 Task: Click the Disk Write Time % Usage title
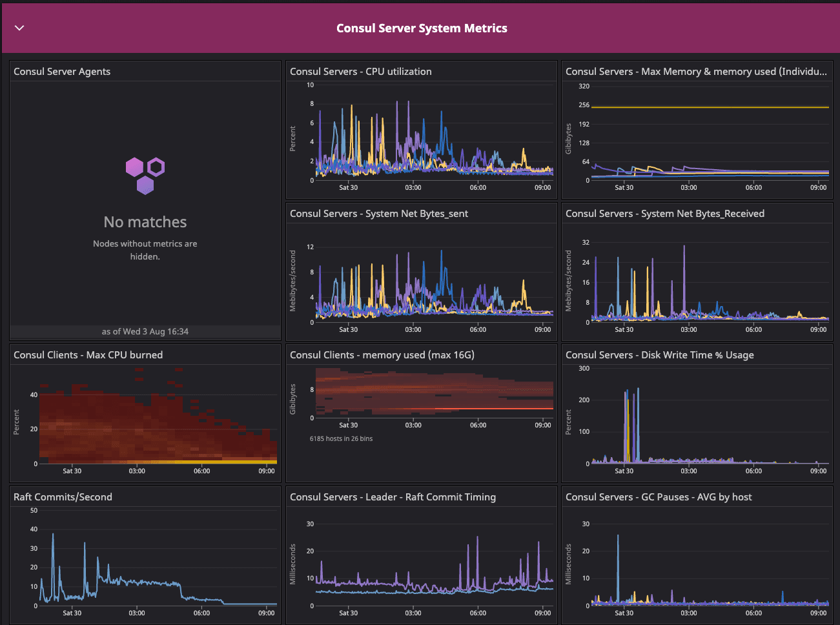pyautogui.click(x=659, y=355)
